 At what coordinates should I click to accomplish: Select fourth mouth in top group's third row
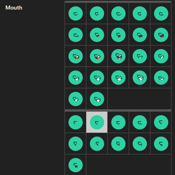pos(140,56)
